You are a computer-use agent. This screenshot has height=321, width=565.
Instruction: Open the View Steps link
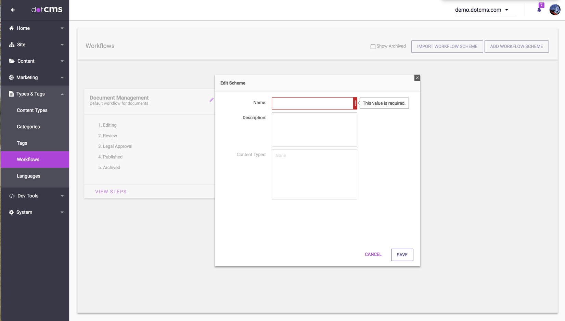click(111, 192)
